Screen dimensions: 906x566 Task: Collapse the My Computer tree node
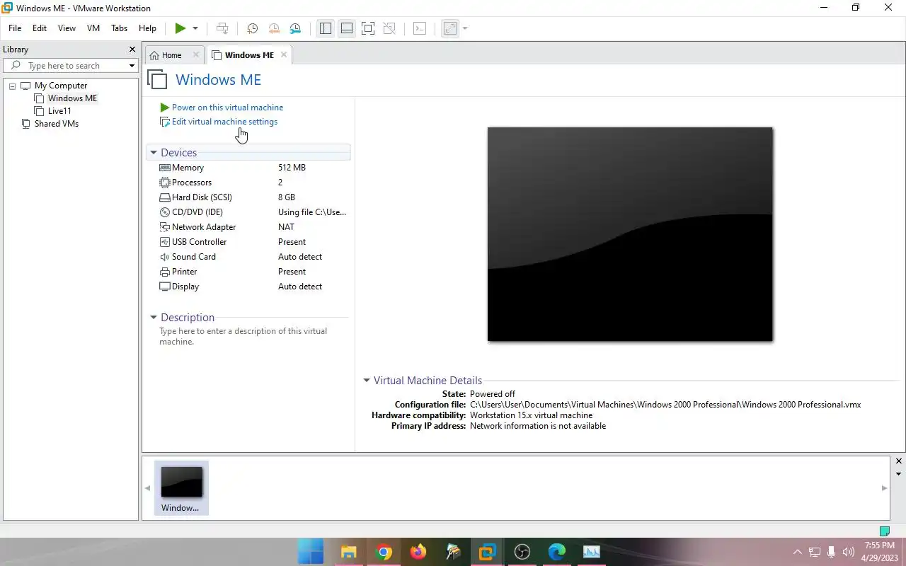tap(12, 86)
